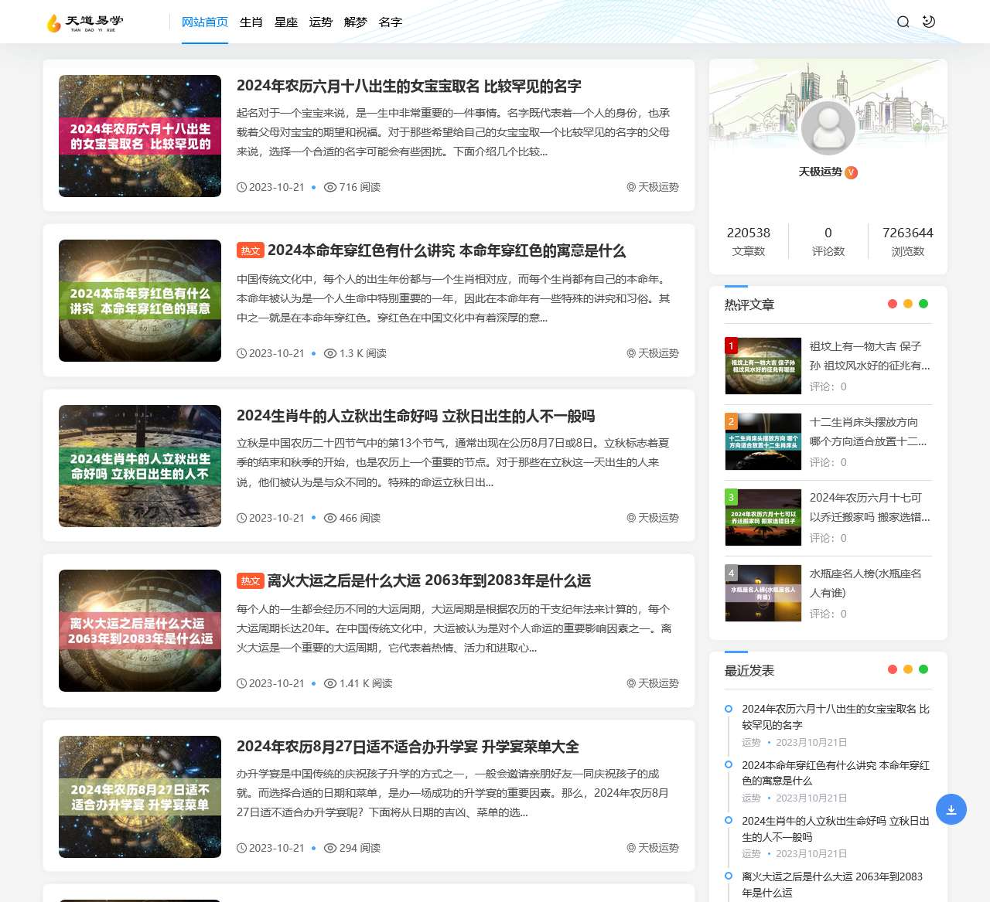
Task: Open the 解梦 navigation menu
Action: 356,22
